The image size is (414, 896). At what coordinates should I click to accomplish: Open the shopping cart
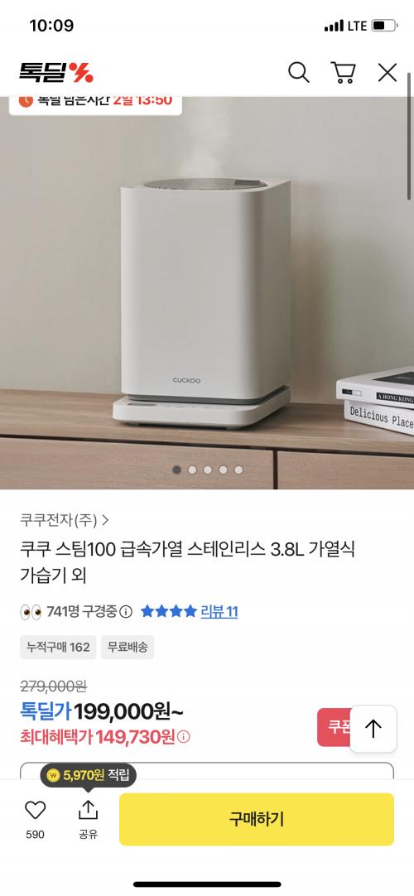(343, 73)
